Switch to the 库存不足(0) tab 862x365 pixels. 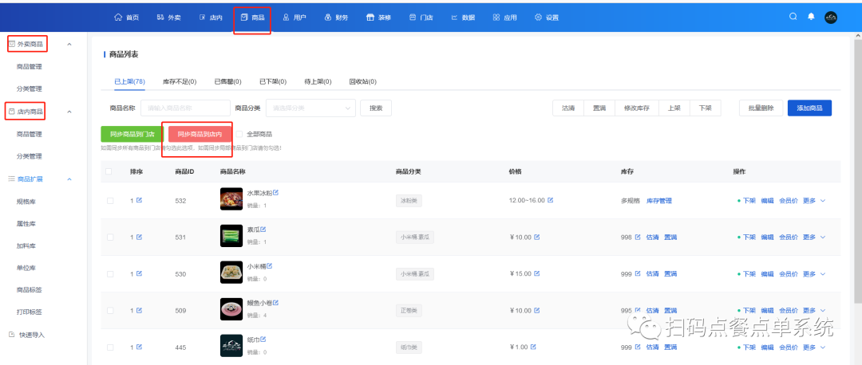(x=179, y=81)
